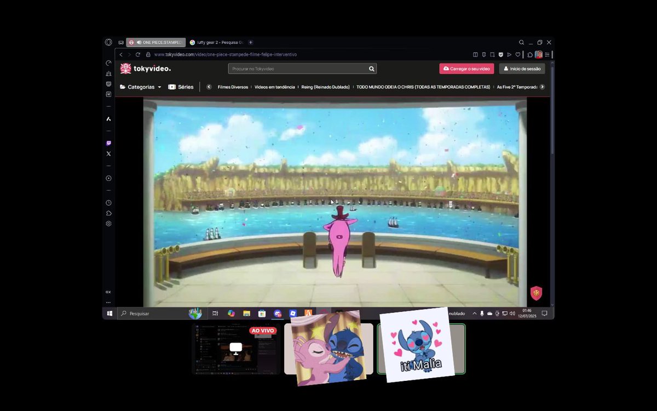Open the extensions cube icon
The width and height of the screenshot is (657, 411).
click(x=530, y=55)
